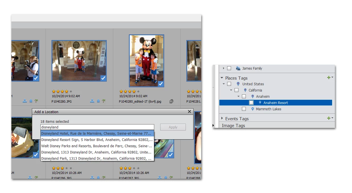Click the fifth gray star of P1040287.JPG

tap(138, 168)
